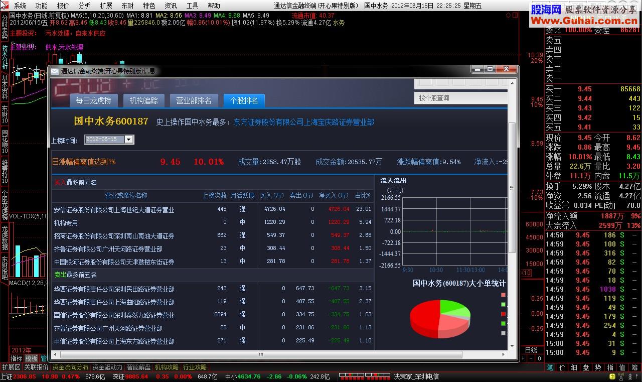Image resolution: width=642 pixels, height=382 pixels.
Task: Select the 个股排名 tab
Action: pyautogui.click(x=244, y=100)
